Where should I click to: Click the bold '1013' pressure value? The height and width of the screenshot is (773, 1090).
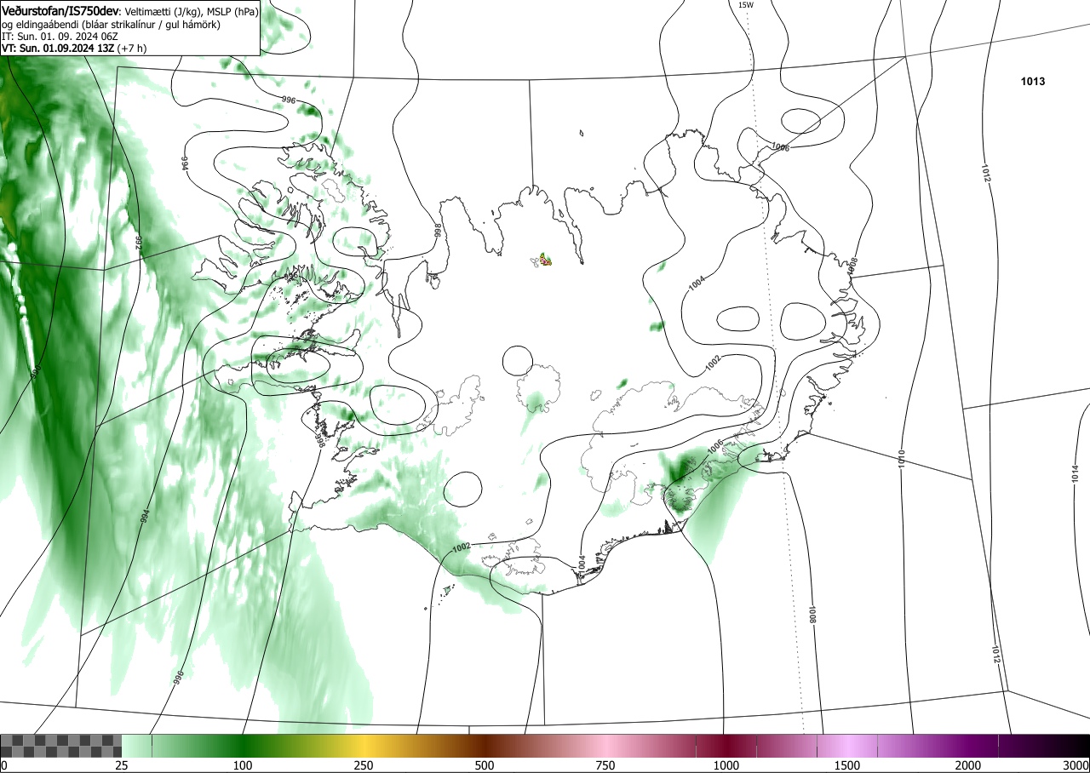1033,82
